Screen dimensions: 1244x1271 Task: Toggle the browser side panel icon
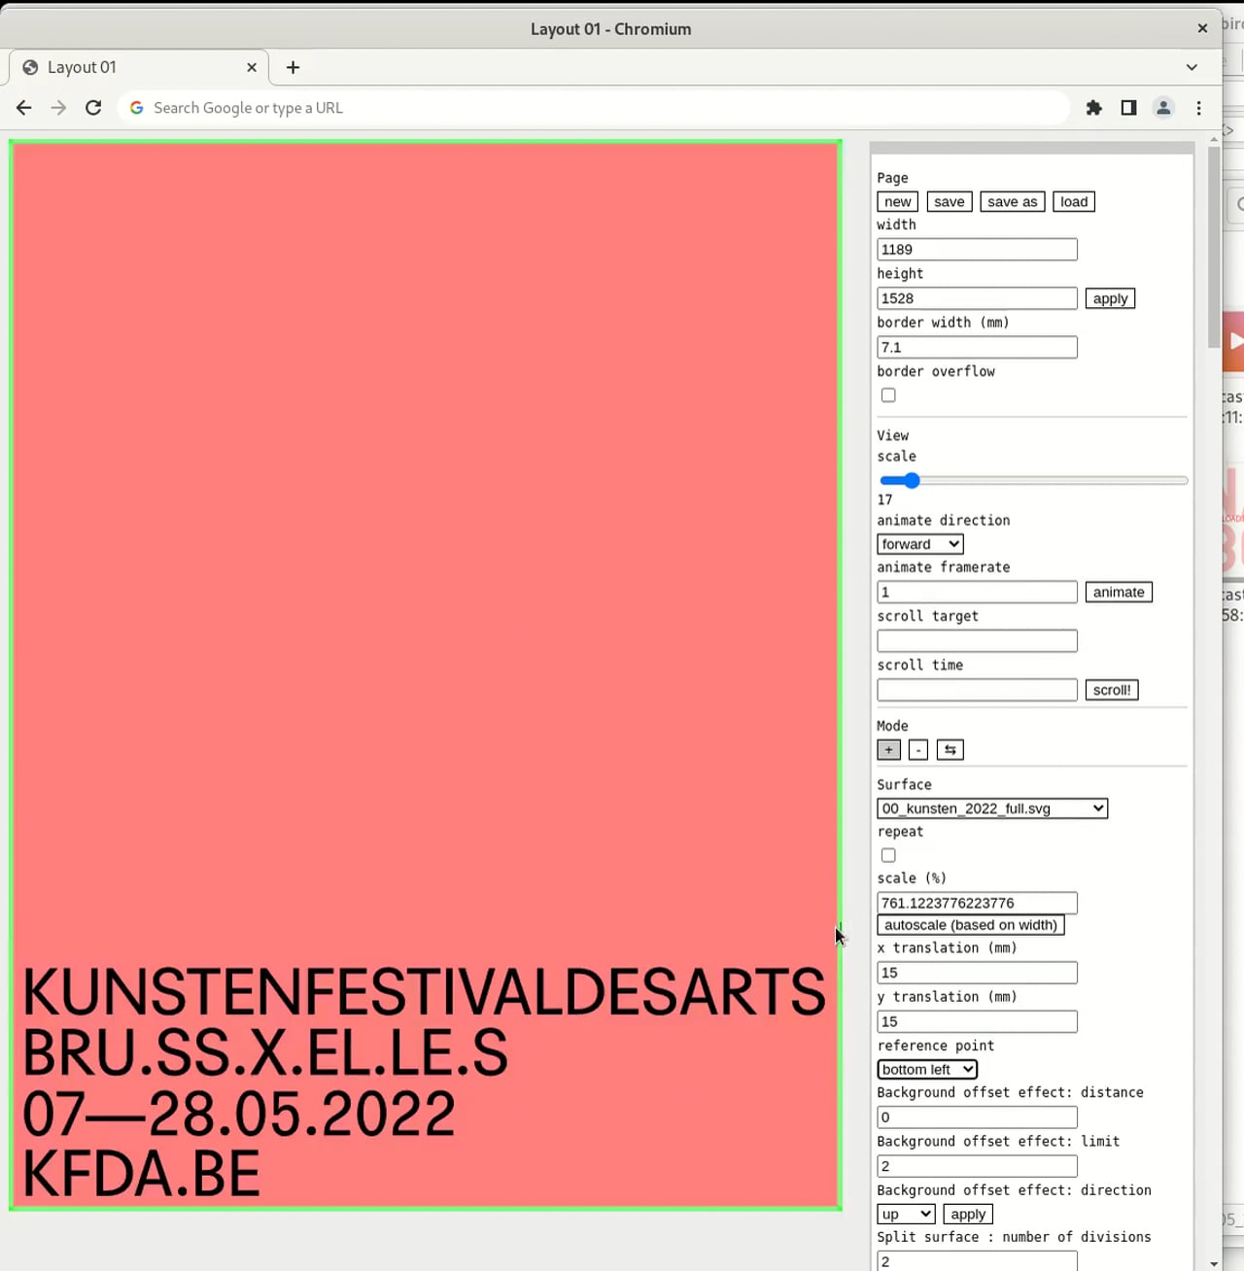1128,108
